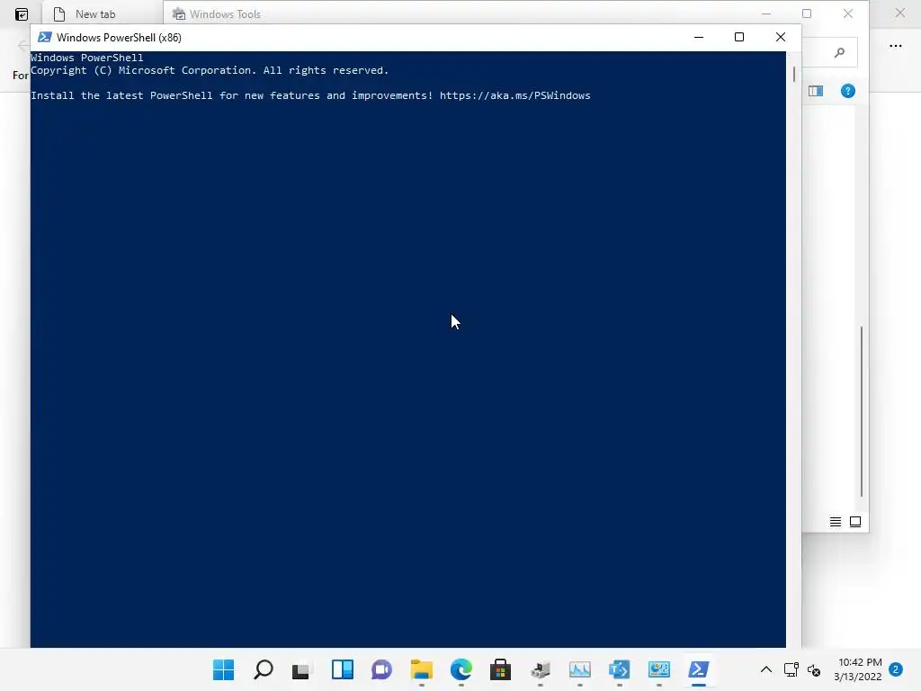Close the Windows Tools window

click(847, 13)
